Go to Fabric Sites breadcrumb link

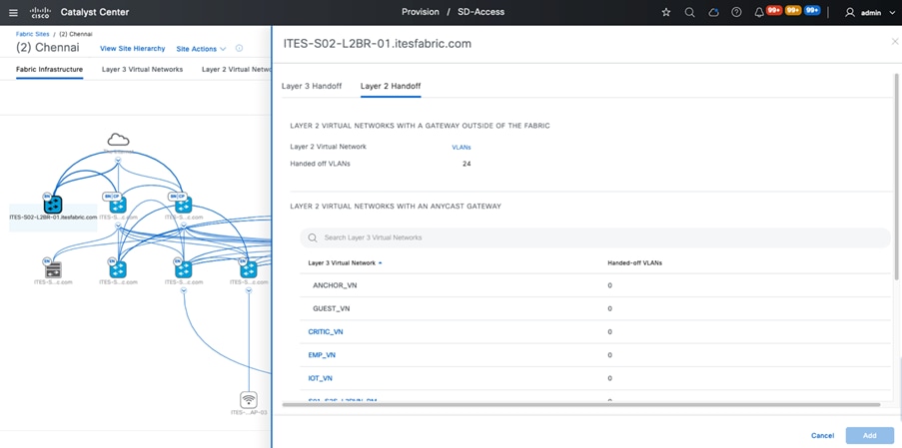coord(33,34)
